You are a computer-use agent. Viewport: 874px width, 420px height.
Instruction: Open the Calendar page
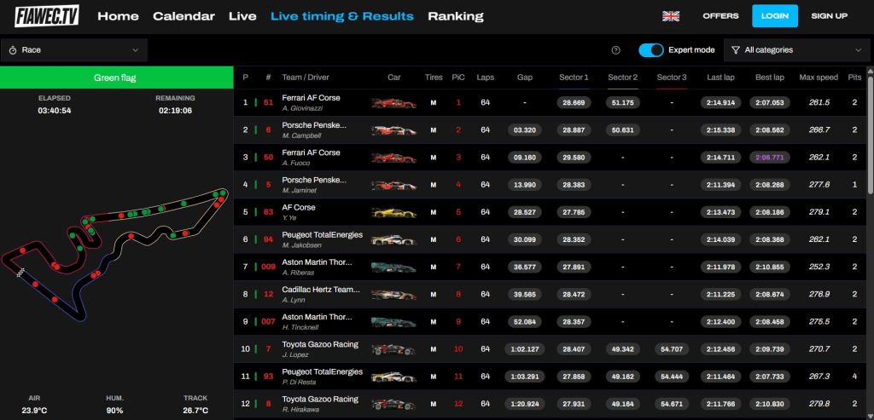click(184, 16)
